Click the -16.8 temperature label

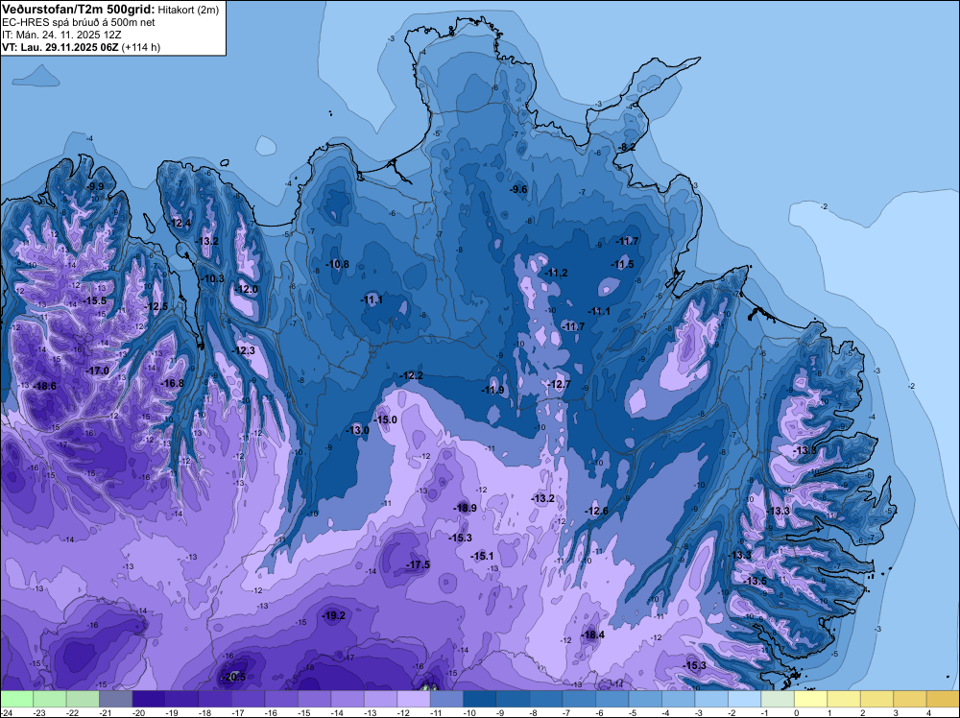(172, 383)
